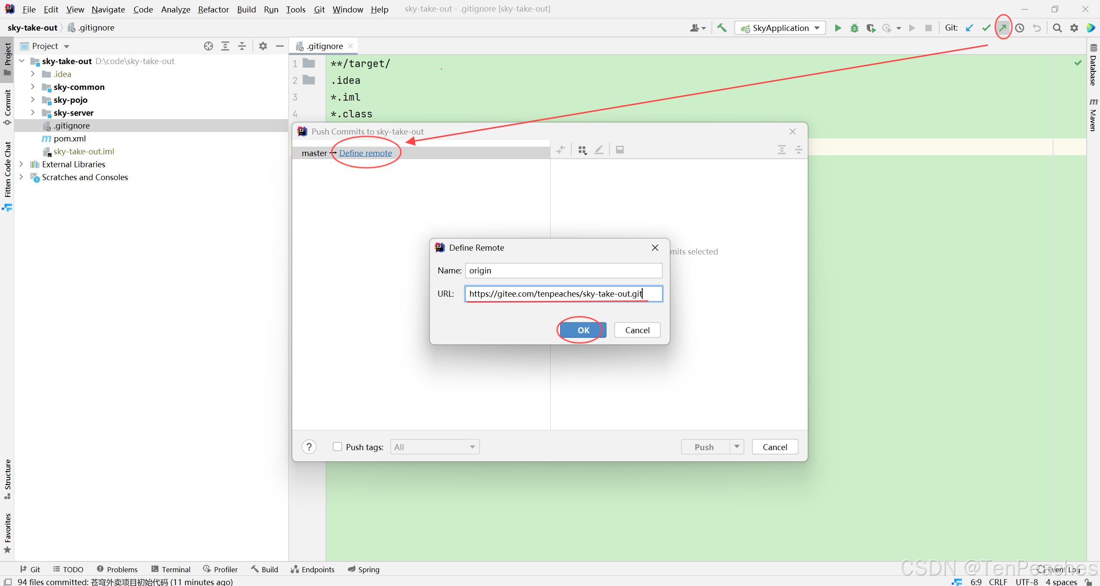Viewport: 1100px width, 586px height.
Task: Click Select Opened File target icon
Action: (208, 46)
